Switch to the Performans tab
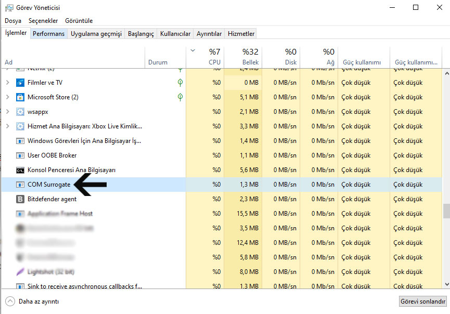450x314 pixels. pos(48,34)
